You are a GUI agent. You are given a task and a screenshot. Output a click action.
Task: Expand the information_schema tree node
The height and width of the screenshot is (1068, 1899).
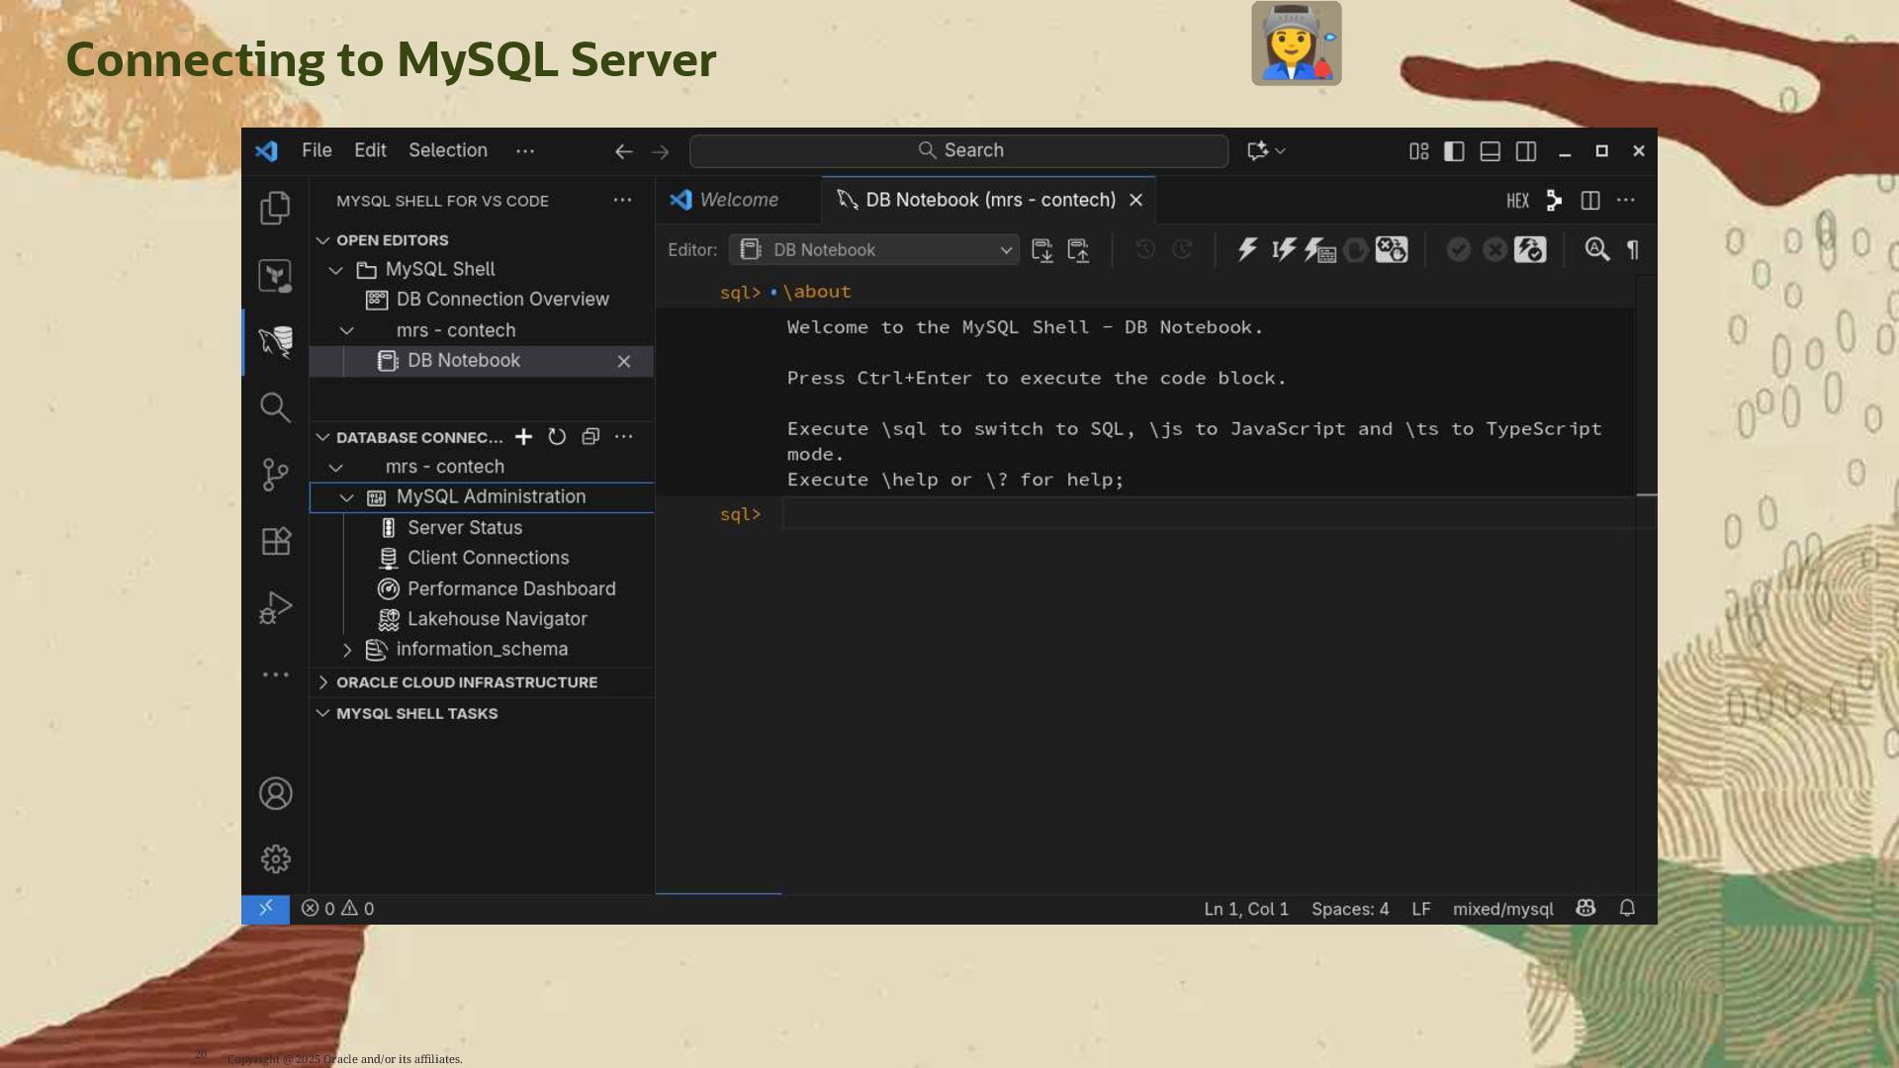point(347,650)
